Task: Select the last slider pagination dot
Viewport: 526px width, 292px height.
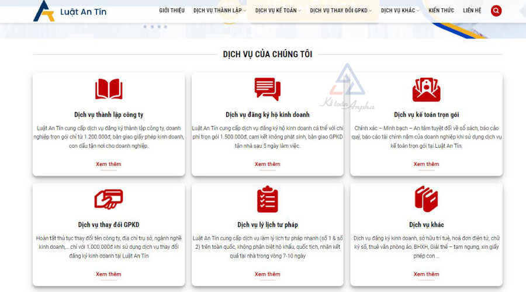Action: (165, 26)
